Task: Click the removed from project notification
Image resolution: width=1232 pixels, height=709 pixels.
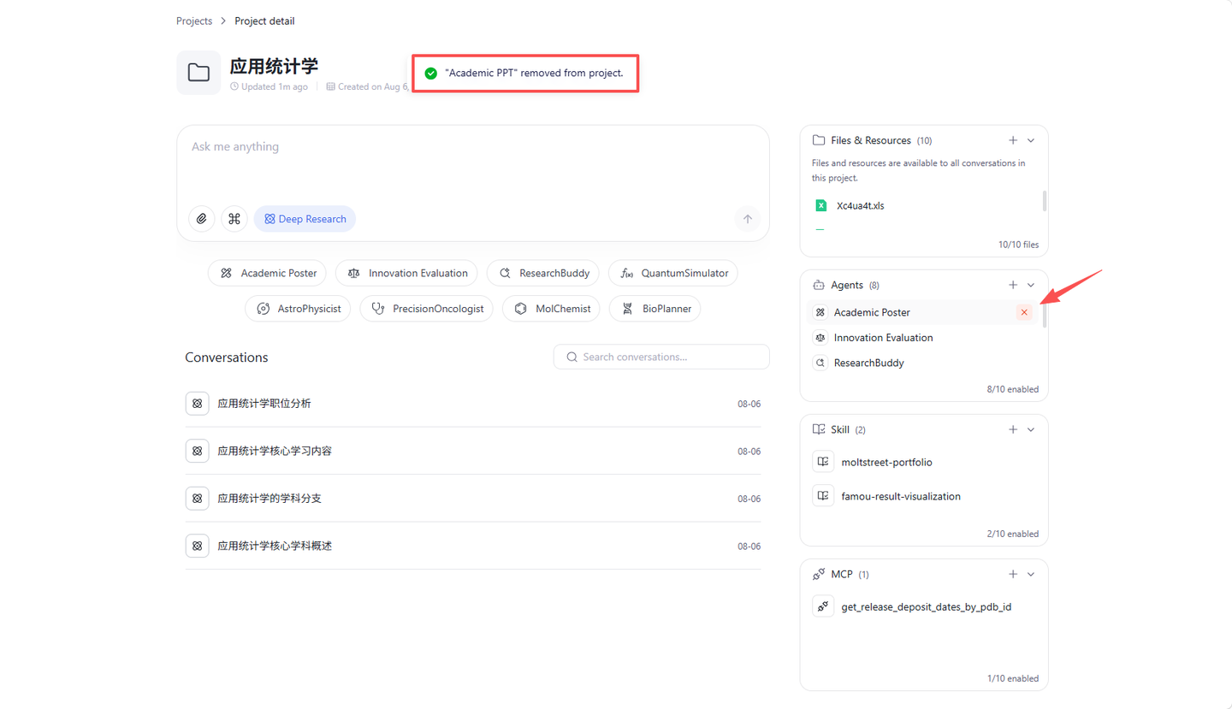Action: 525,74
